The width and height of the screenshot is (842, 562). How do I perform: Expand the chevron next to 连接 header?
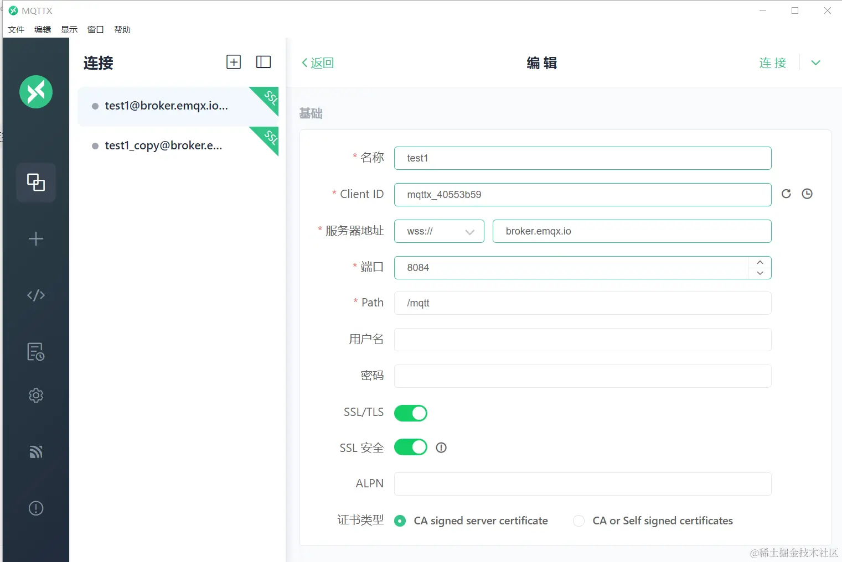(815, 63)
